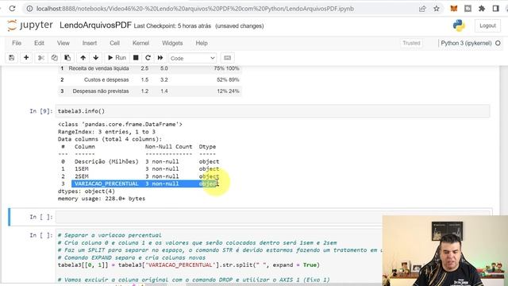Screen dimensions: 508x286
Task: Open the File menu
Action: pos(17,43)
